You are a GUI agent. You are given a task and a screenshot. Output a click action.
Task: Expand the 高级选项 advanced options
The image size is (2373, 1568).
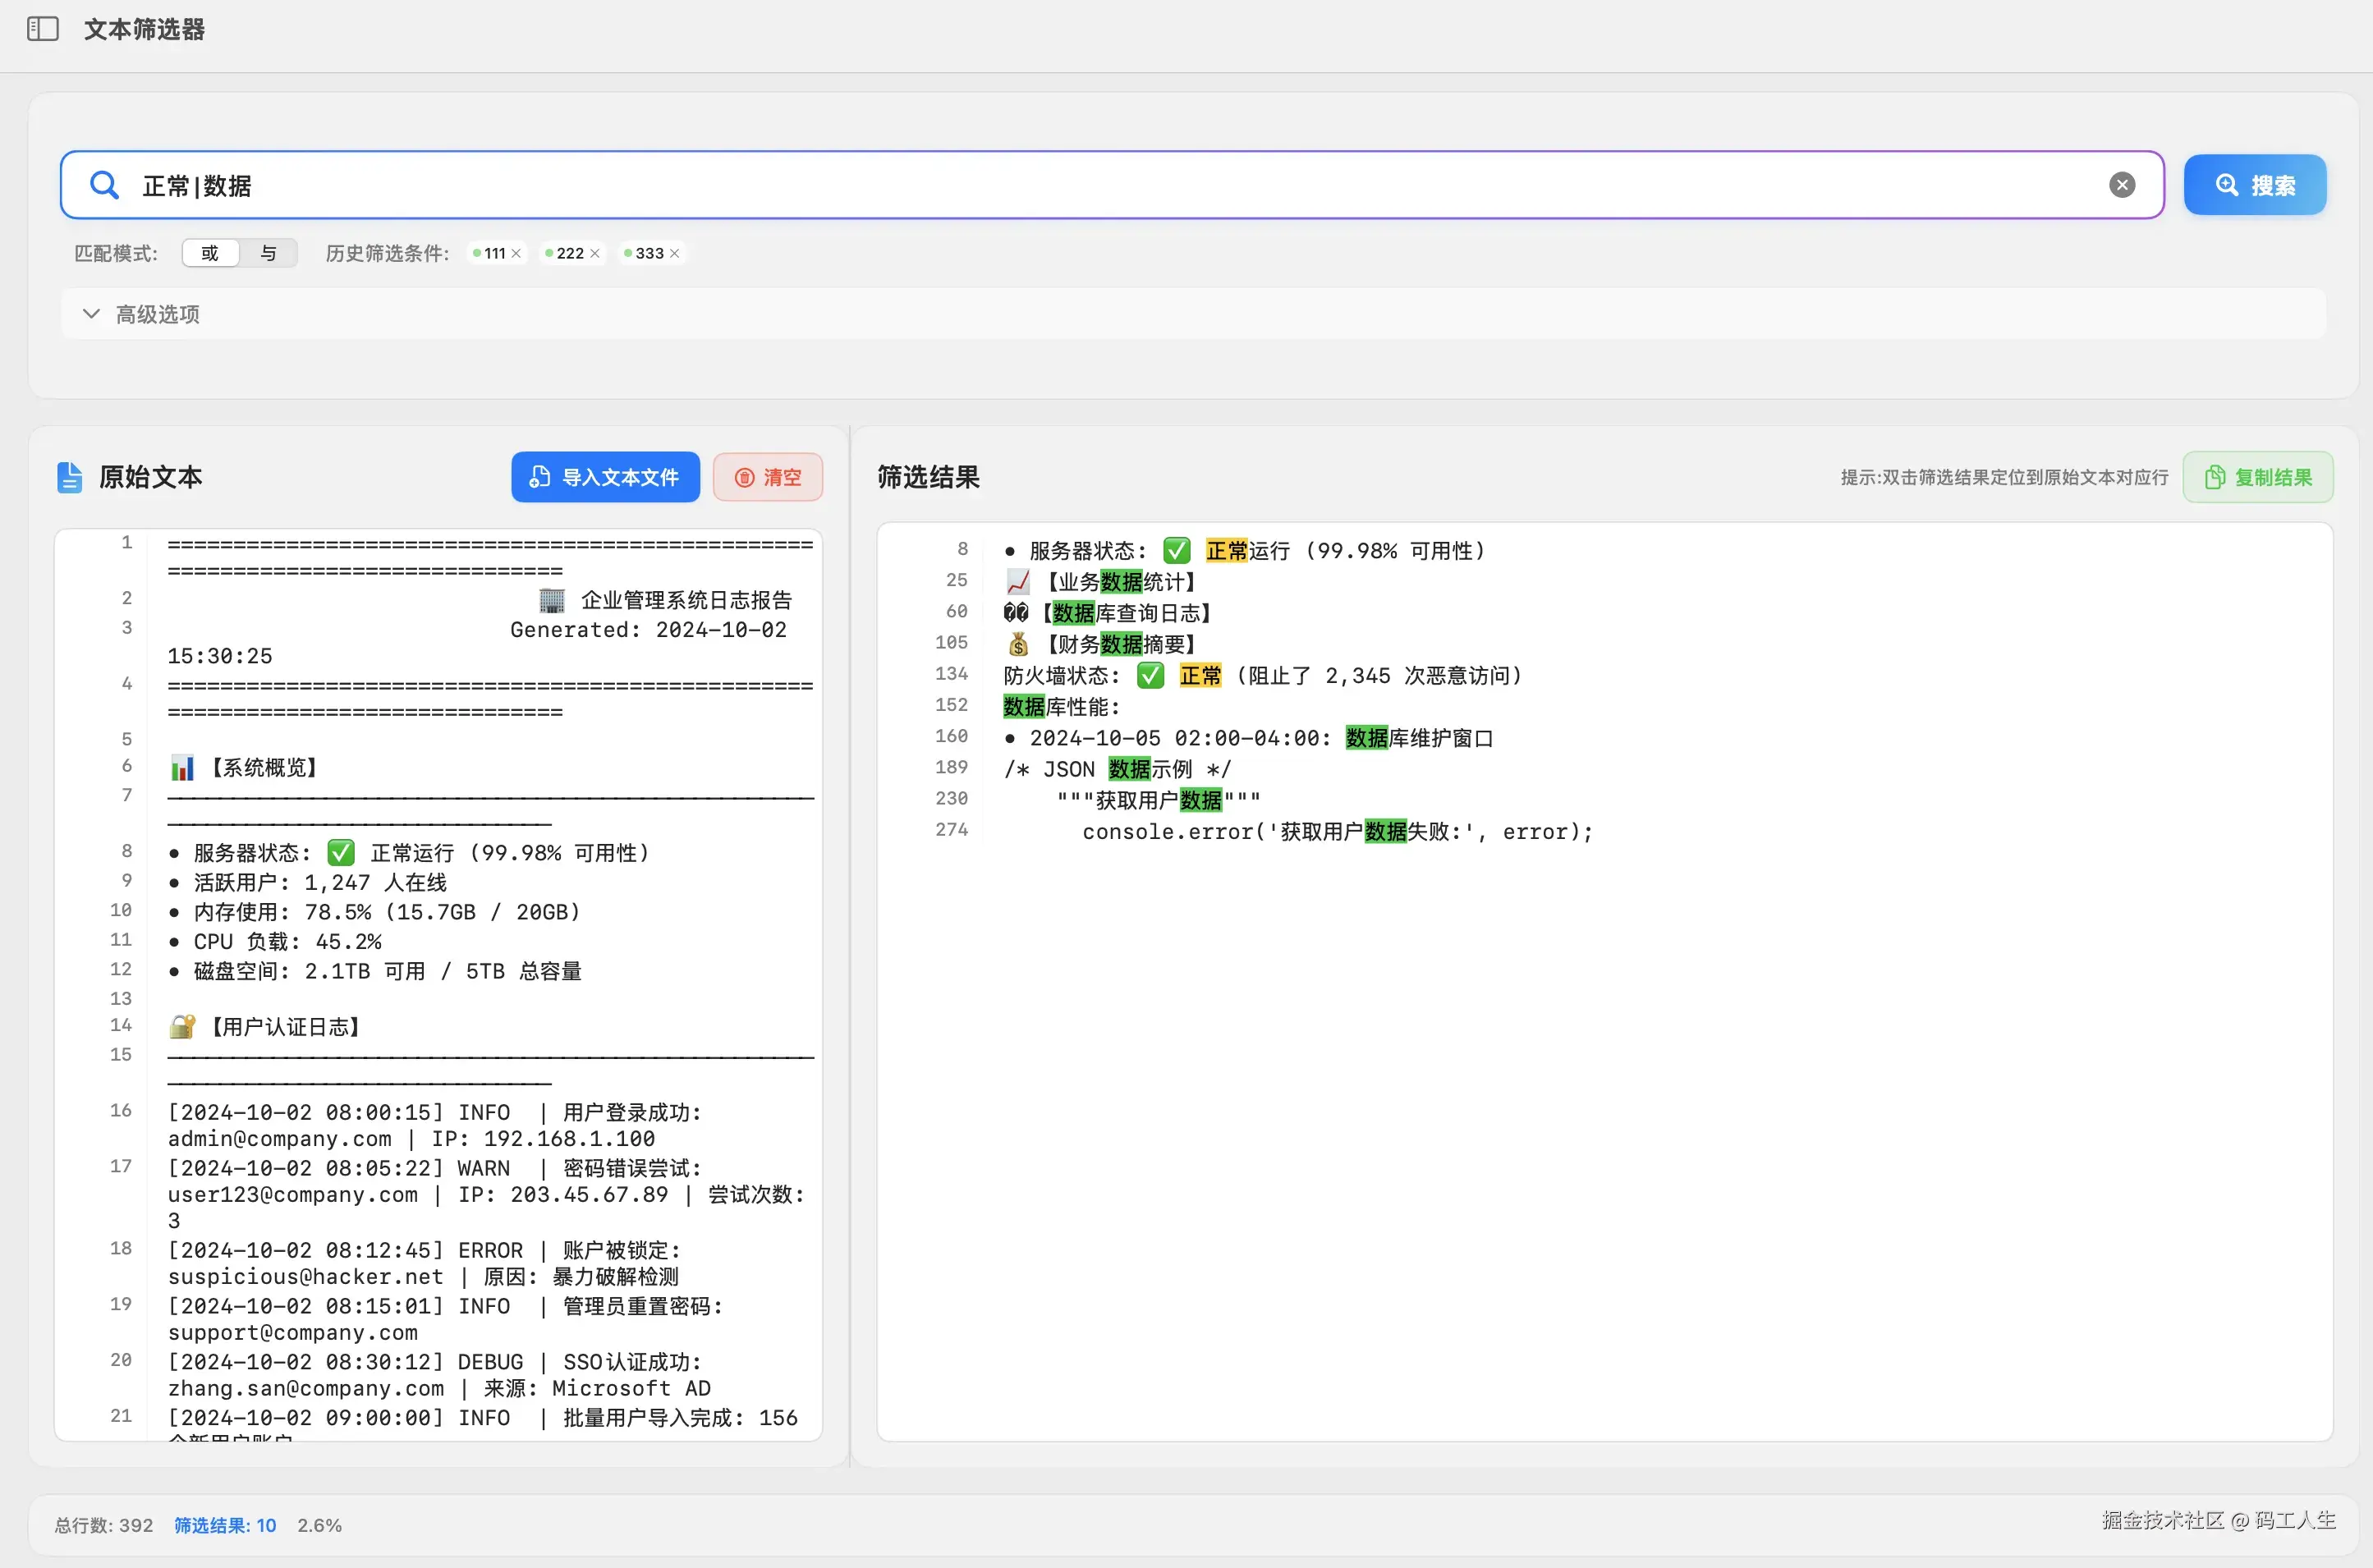tap(157, 314)
